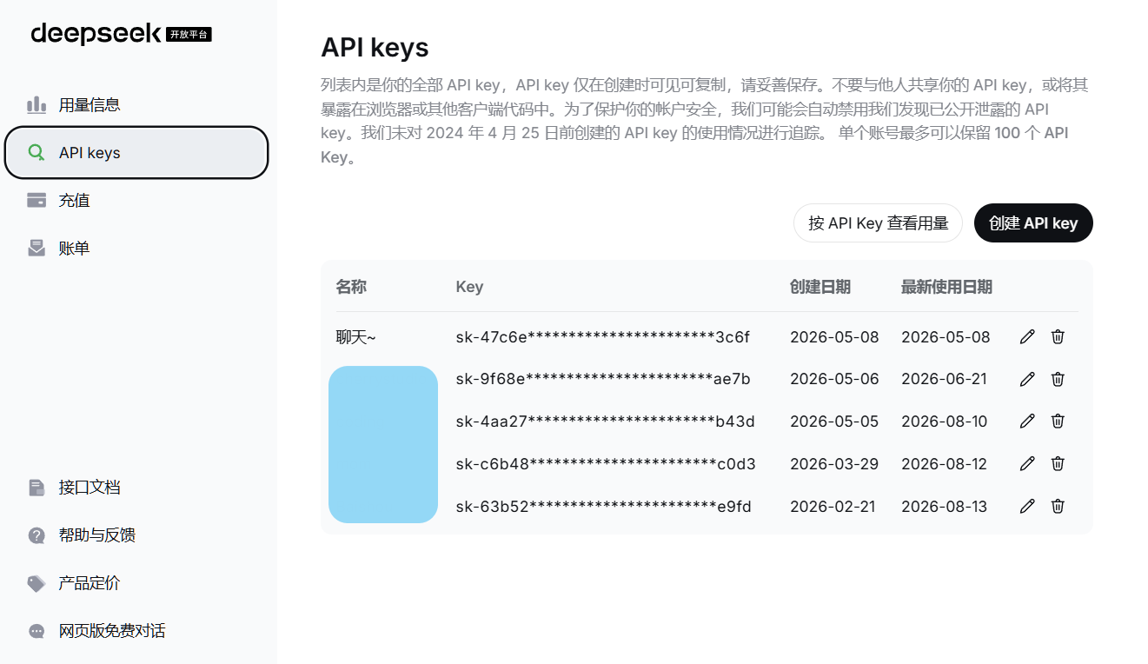Click the key name 聊天~
1148x664 pixels.
pyautogui.click(x=356, y=337)
